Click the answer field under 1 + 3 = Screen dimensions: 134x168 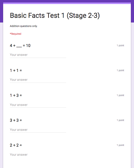[x=38, y=105]
